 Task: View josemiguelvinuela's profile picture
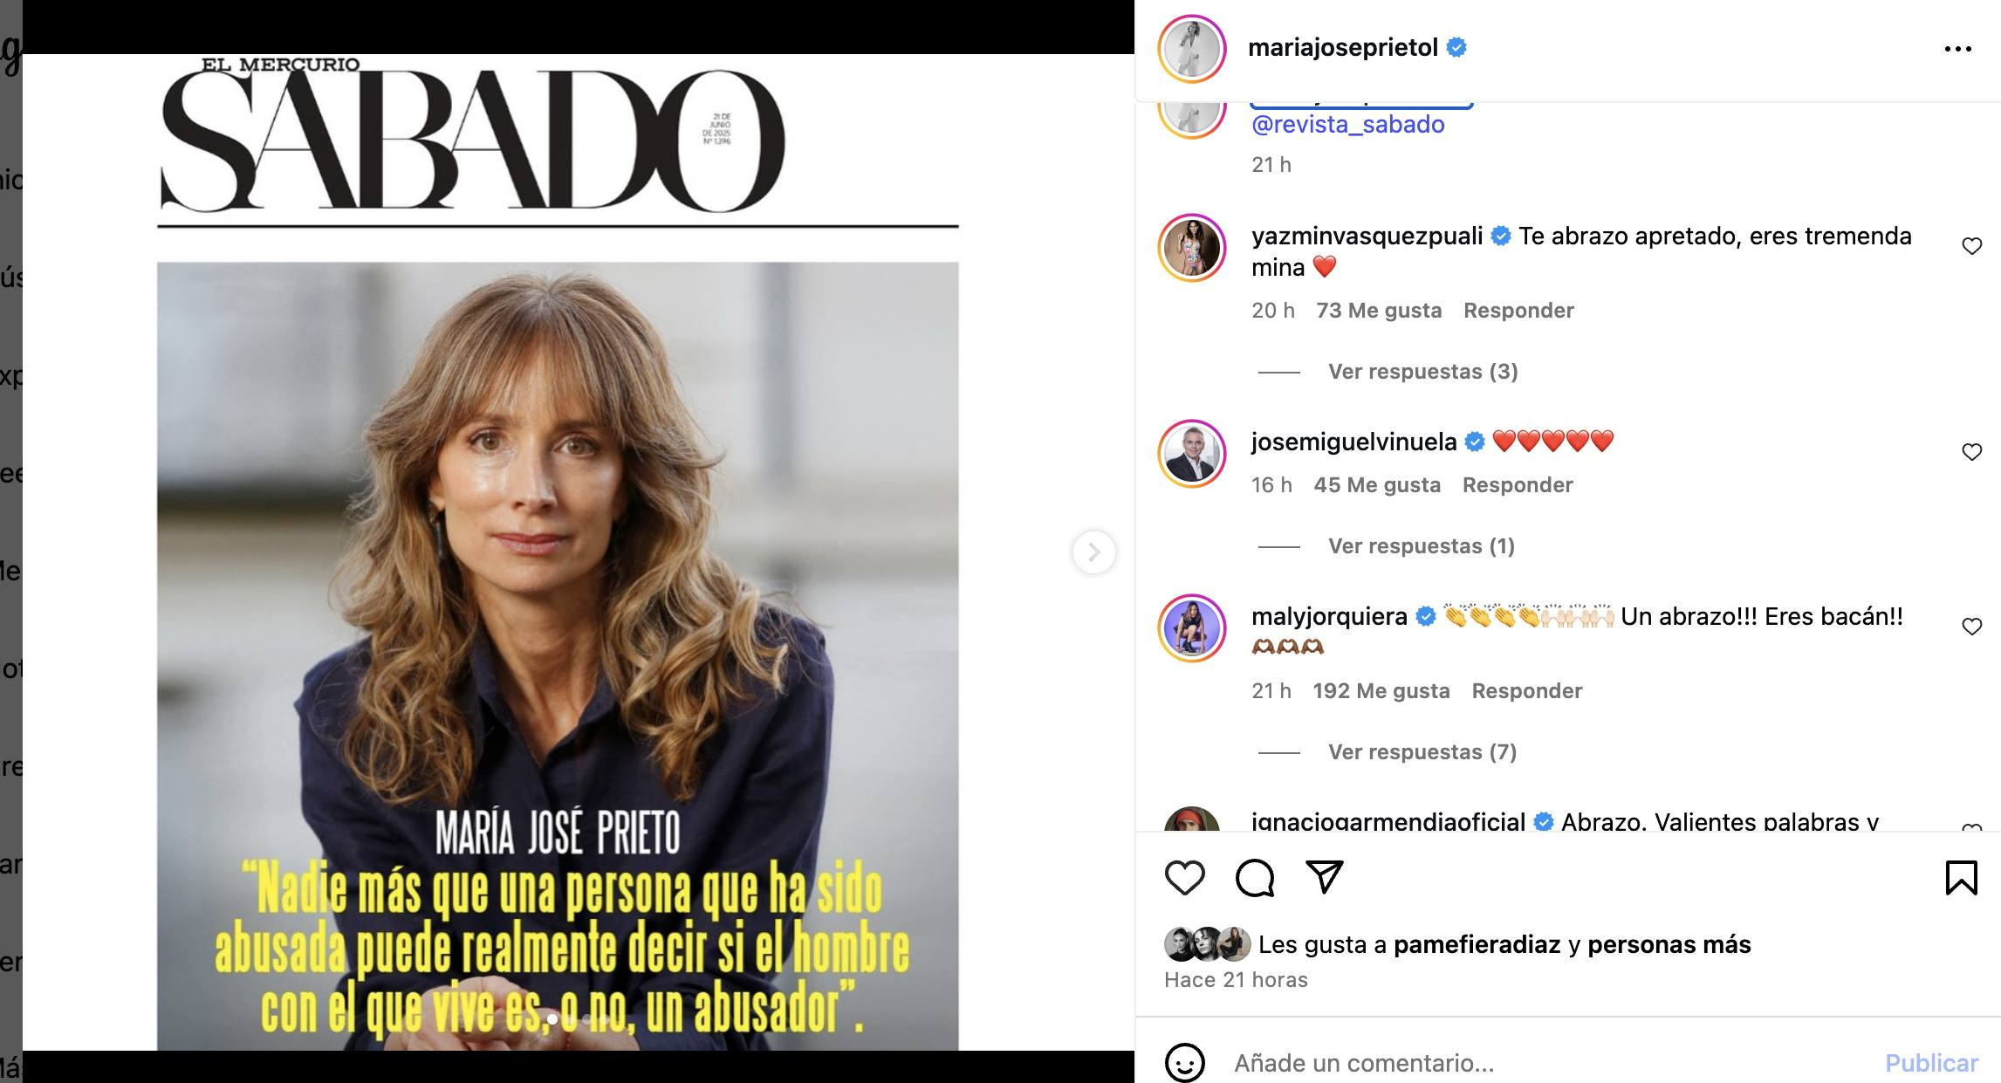pyautogui.click(x=1192, y=453)
